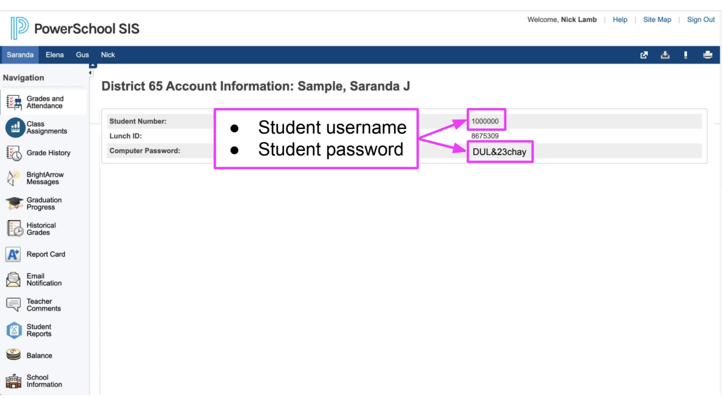The height and width of the screenshot is (398, 722).
Task: Open the Graduation Progress cap icon
Action: tap(14, 203)
